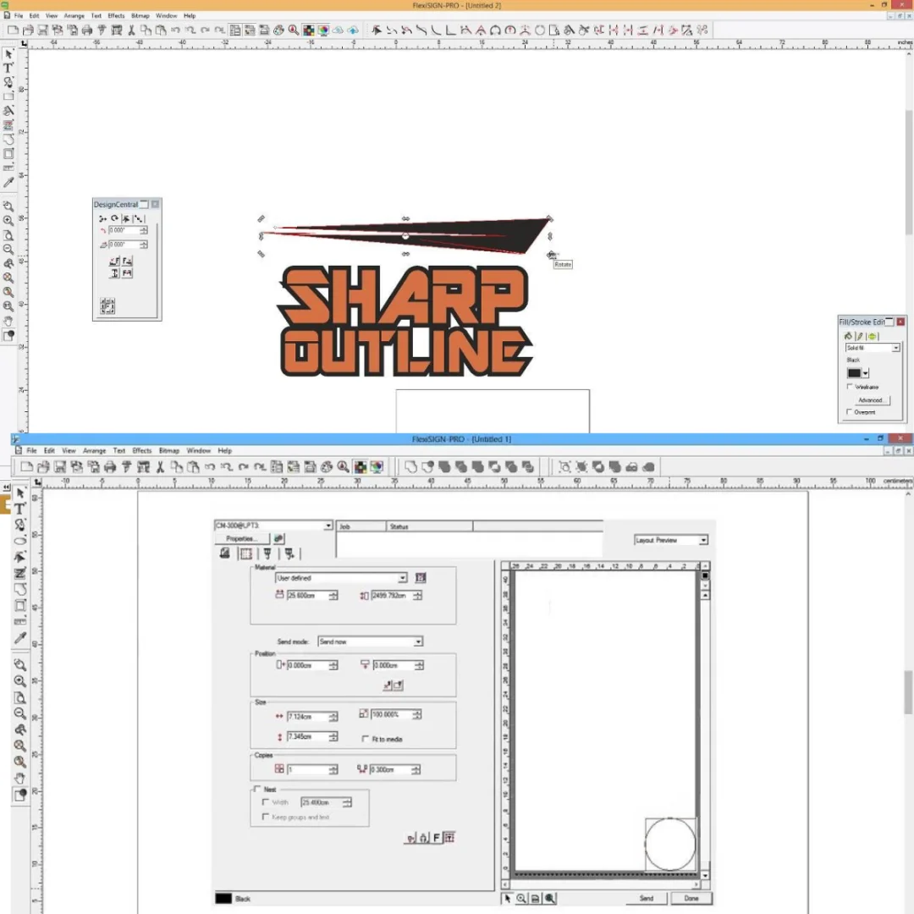
Task: Select the pan hand tool in the lower toolbox
Action: [x=20, y=778]
